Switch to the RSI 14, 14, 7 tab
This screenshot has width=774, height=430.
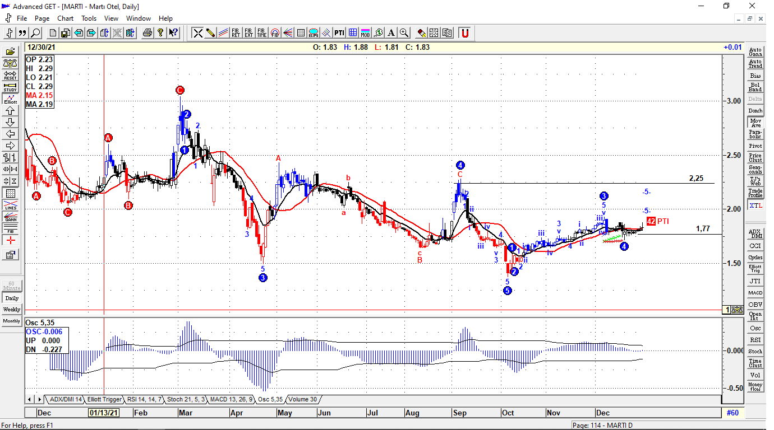click(x=144, y=399)
